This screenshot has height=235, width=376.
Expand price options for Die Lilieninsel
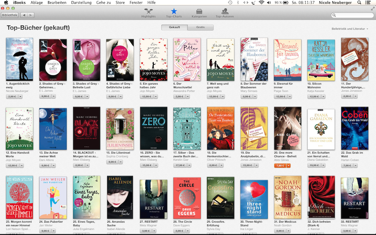(121, 162)
